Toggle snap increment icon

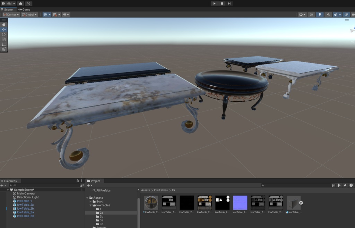(x=55, y=15)
